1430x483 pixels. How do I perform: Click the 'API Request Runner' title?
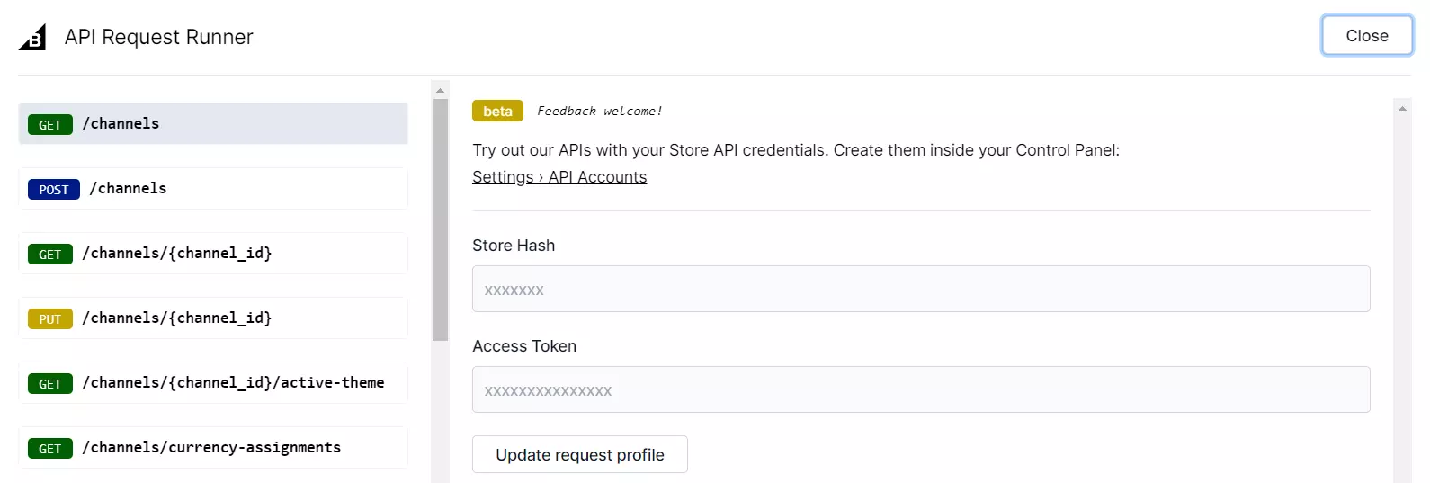point(159,37)
